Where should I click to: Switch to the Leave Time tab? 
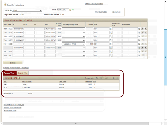tap(23, 73)
